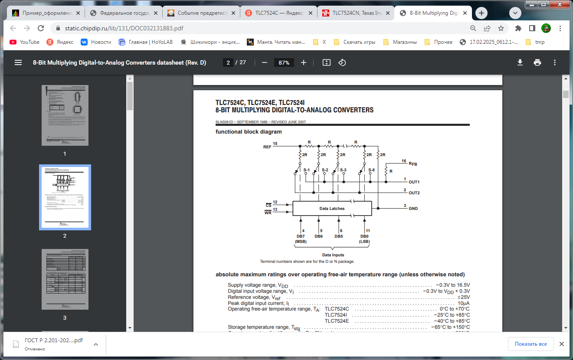Image resolution: width=573 pixels, height=360 pixels.
Task: Click the 'Data Latches' block label
Action: point(332,209)
